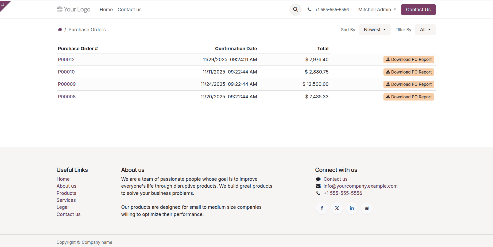The height and width of the screenshot is (247, 493).
Task: Open the Facebook social icon
Action: pyautogui.click(x=322, y=208)
